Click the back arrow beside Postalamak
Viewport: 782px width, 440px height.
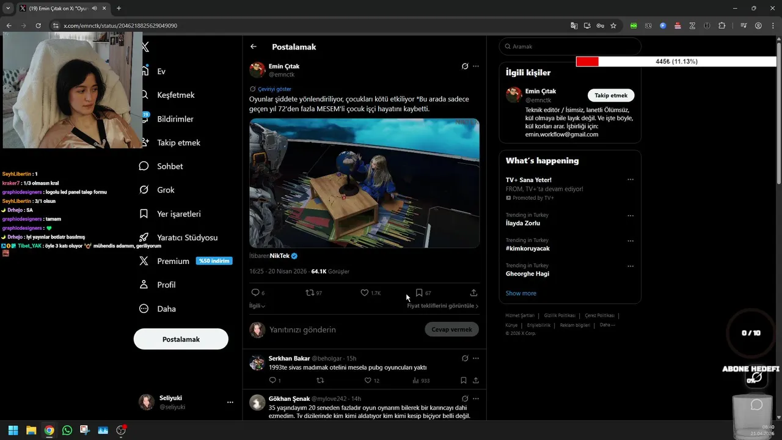(254, 46)
